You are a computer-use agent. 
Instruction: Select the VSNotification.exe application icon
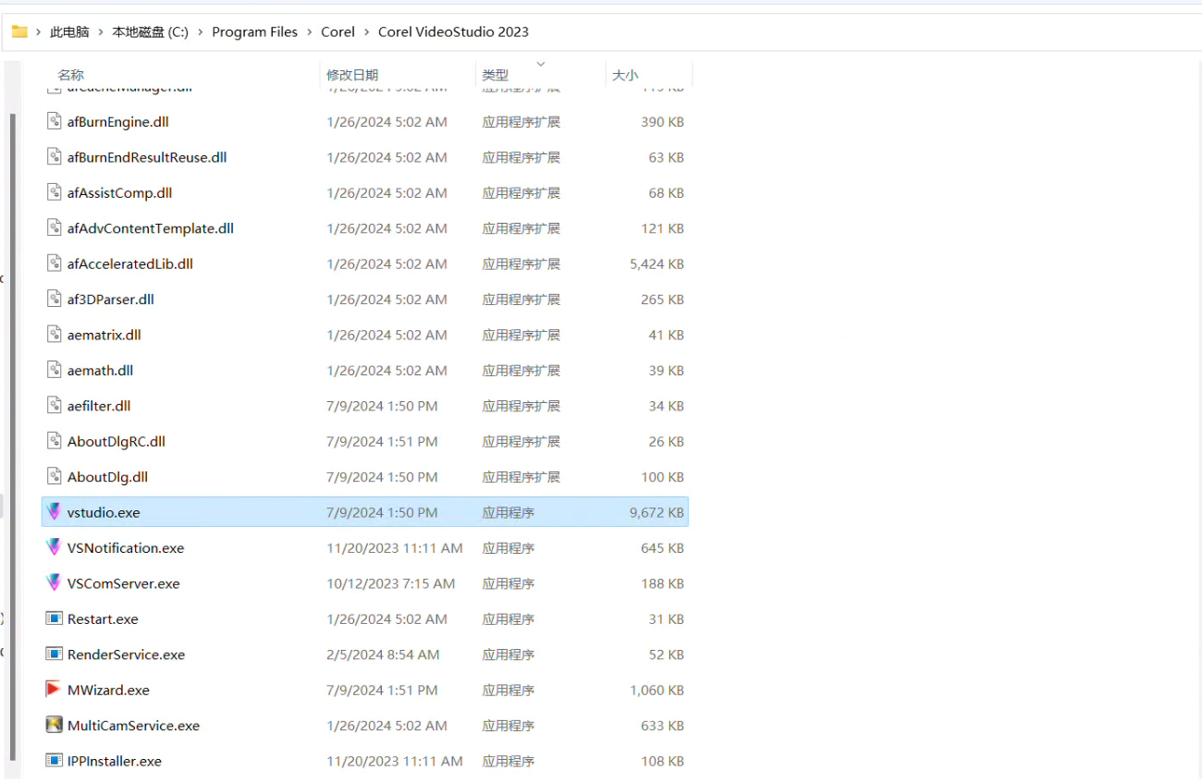pos(55,548)
